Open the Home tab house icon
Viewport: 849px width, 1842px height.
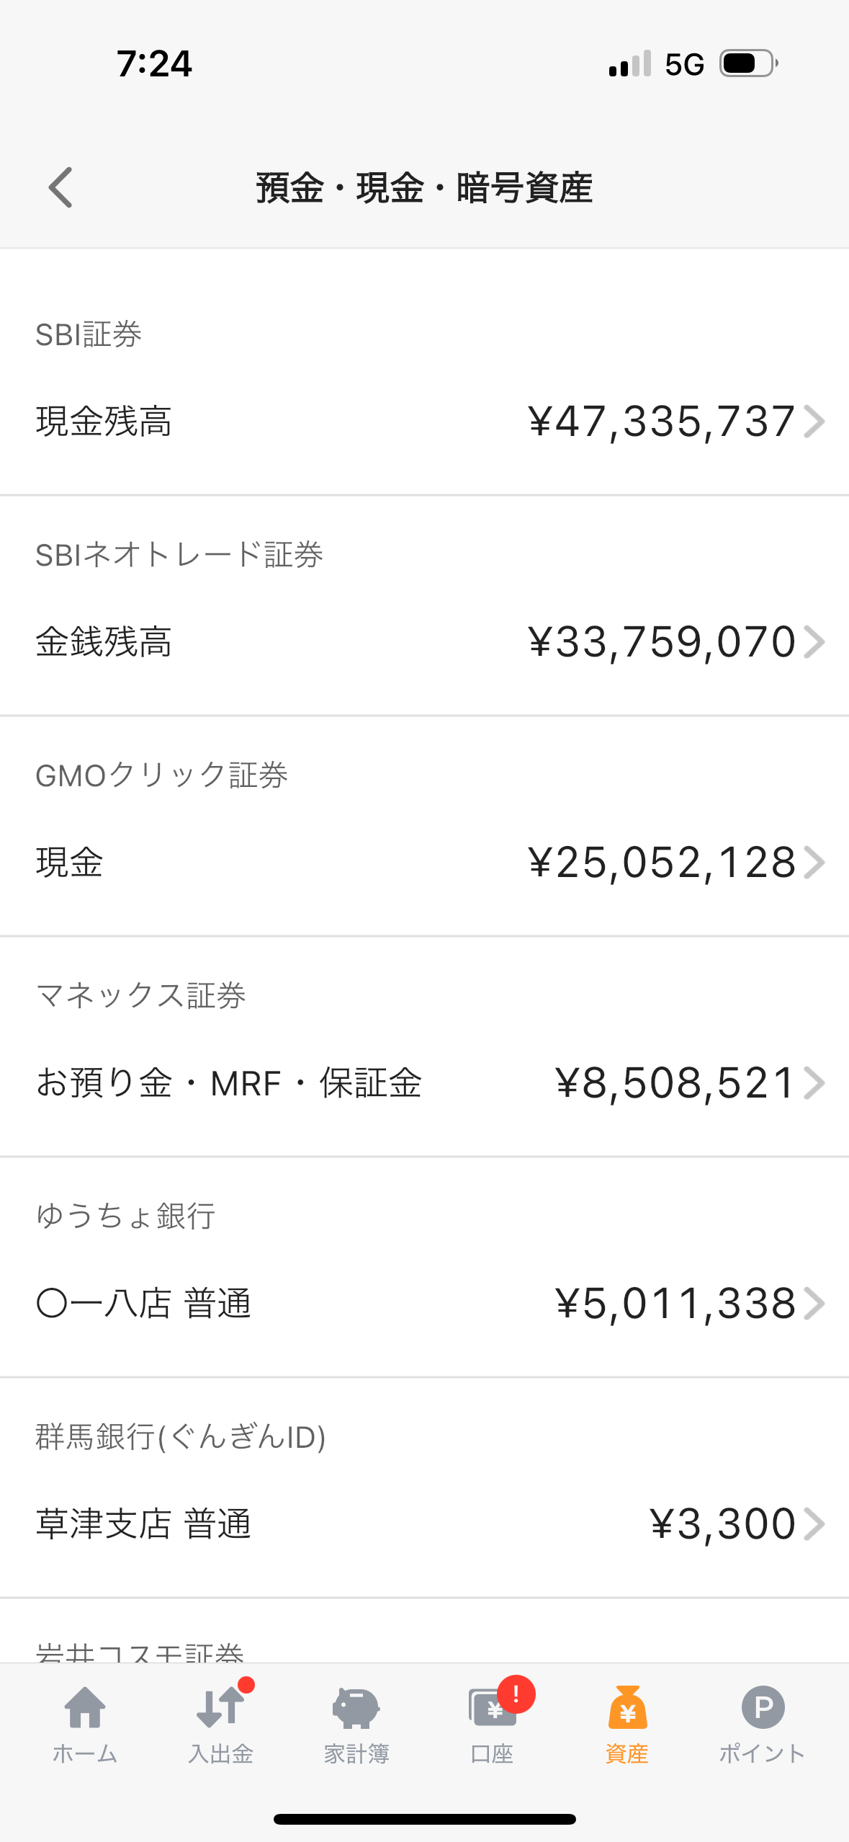coord(85,1707)
